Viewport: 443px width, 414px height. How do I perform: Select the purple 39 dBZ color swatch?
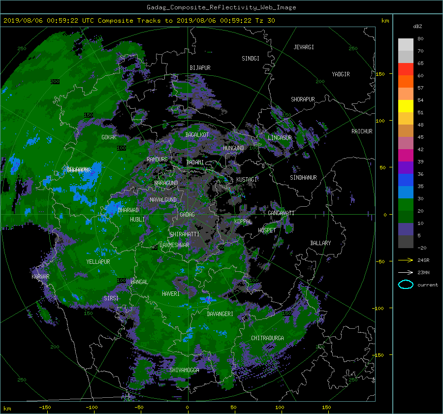[406, 167]
